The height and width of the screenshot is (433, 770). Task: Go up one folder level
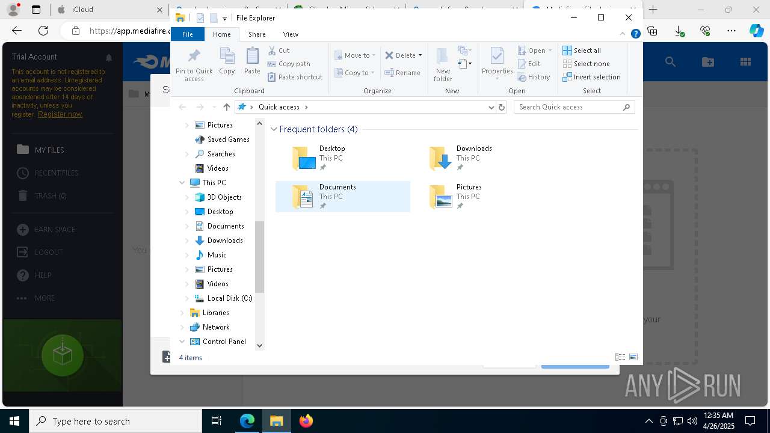point(226,107)
